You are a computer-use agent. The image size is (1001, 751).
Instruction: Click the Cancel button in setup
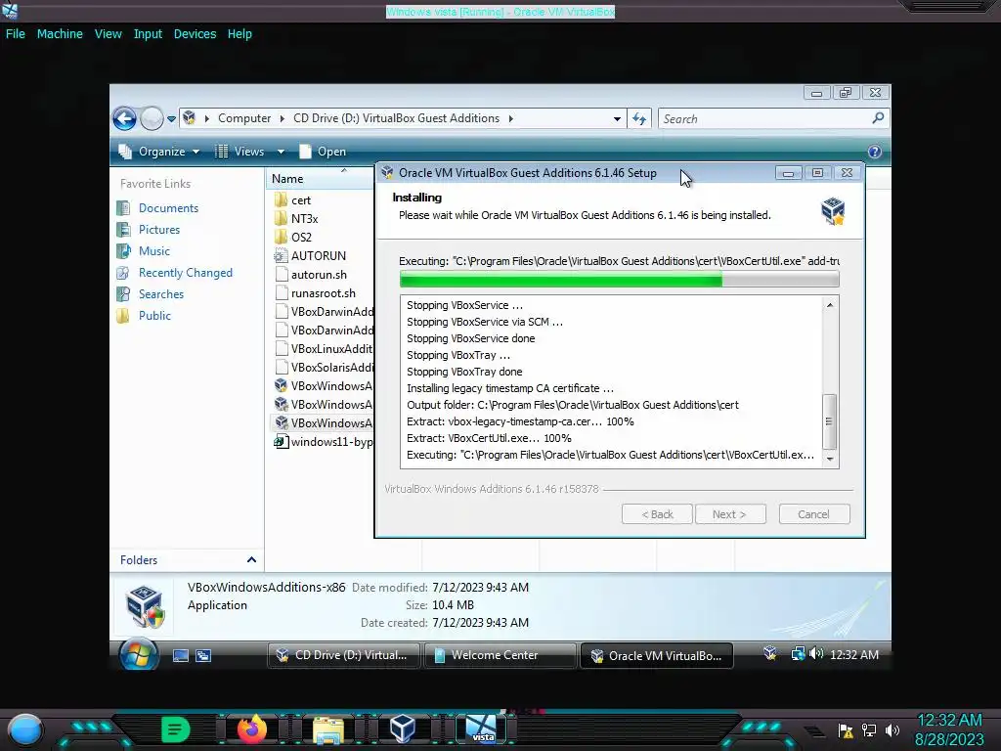click(x=814, y=514)
